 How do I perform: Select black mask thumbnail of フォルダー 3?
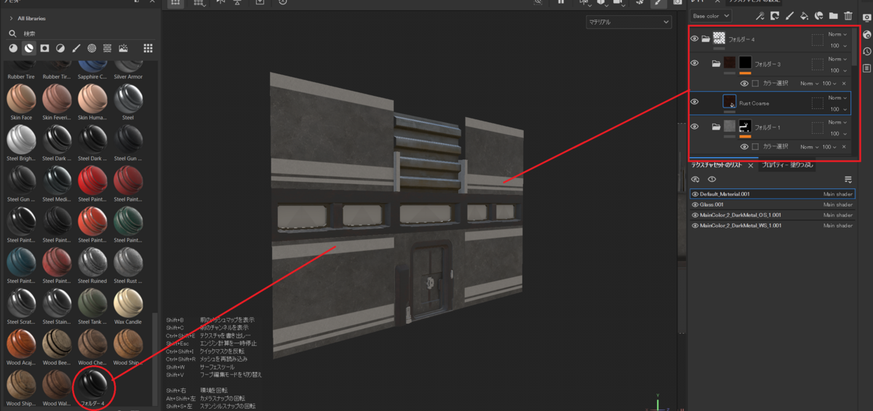point(745,63)
